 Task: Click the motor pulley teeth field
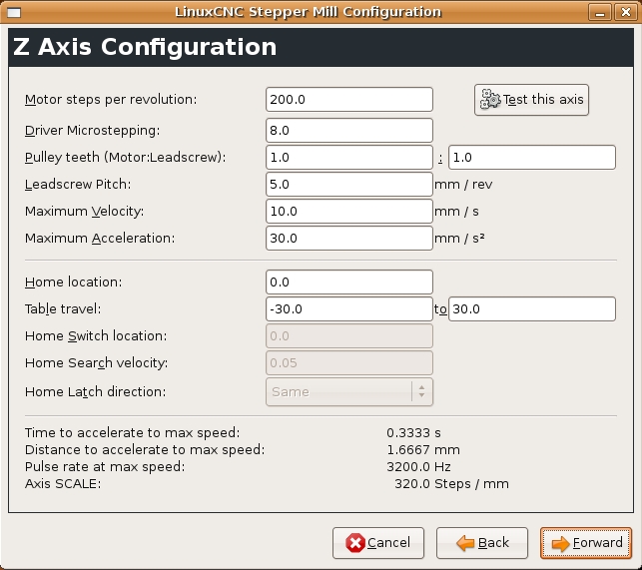click(349, 158)
